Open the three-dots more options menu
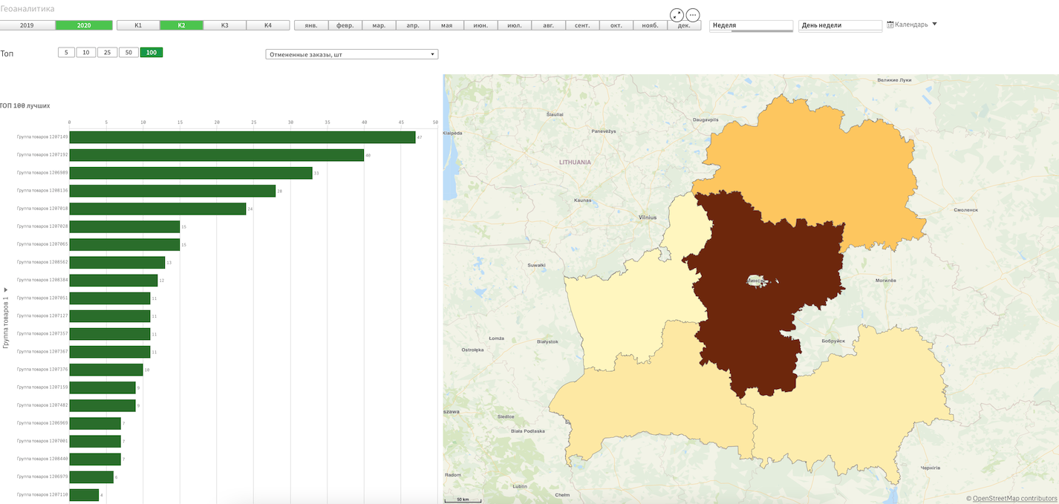 693,15
